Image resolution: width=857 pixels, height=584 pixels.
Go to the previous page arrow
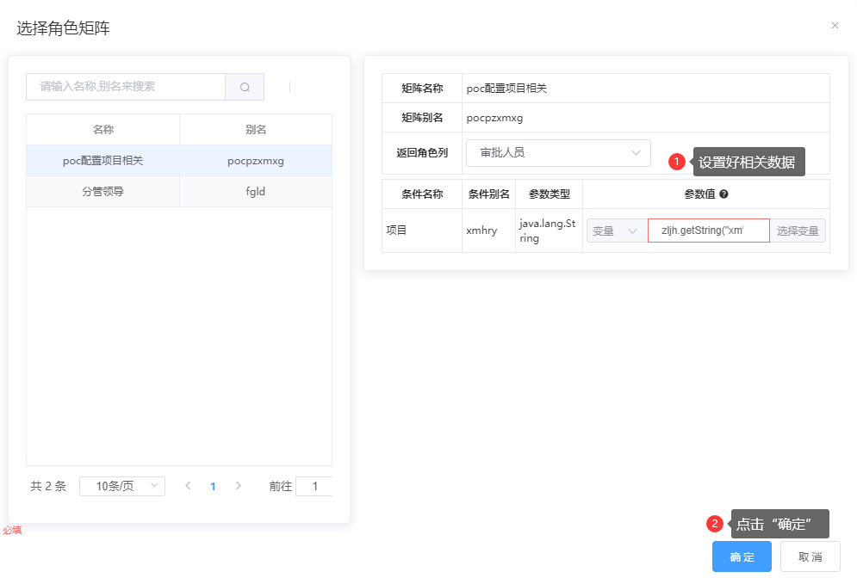pyautogui.click(x=188, y=486)
